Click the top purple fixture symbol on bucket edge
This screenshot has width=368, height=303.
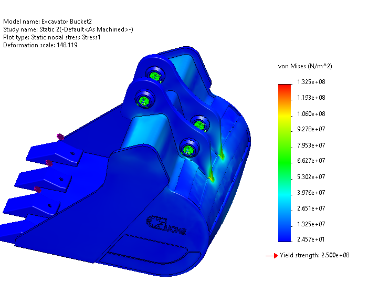tap(60, 137)
